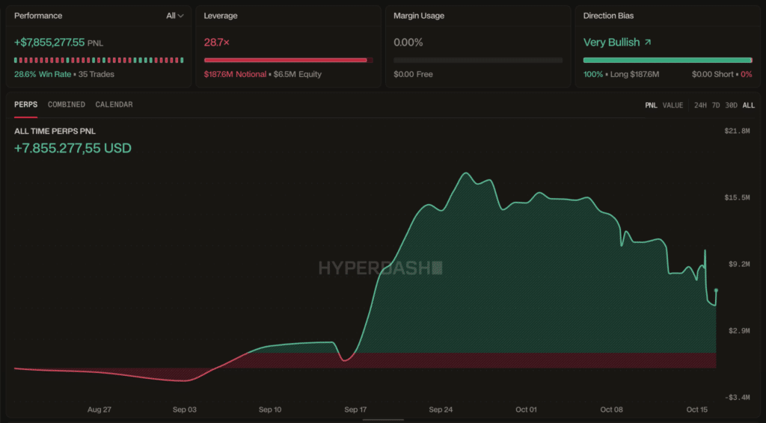This screenshot has width=766, height=423.
Task: Click the +$7,855,277.55 PNL value
Action: click(49, 43)
